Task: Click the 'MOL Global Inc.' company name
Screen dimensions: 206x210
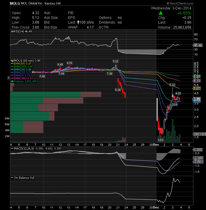Action: point(32,3)
